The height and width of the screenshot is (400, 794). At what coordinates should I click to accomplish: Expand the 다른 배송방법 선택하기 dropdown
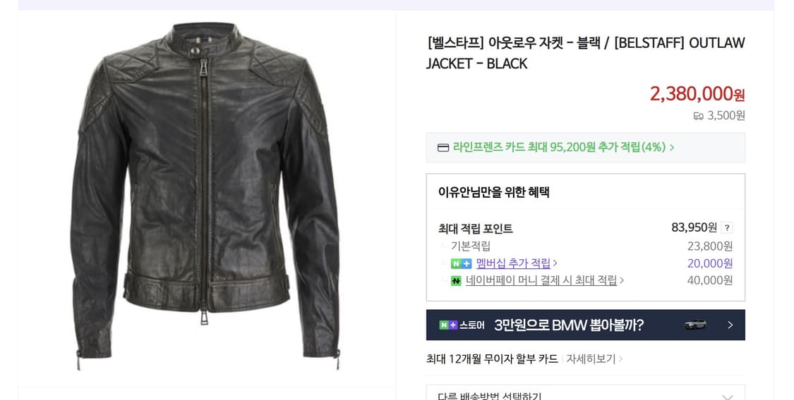click(585, 394)
